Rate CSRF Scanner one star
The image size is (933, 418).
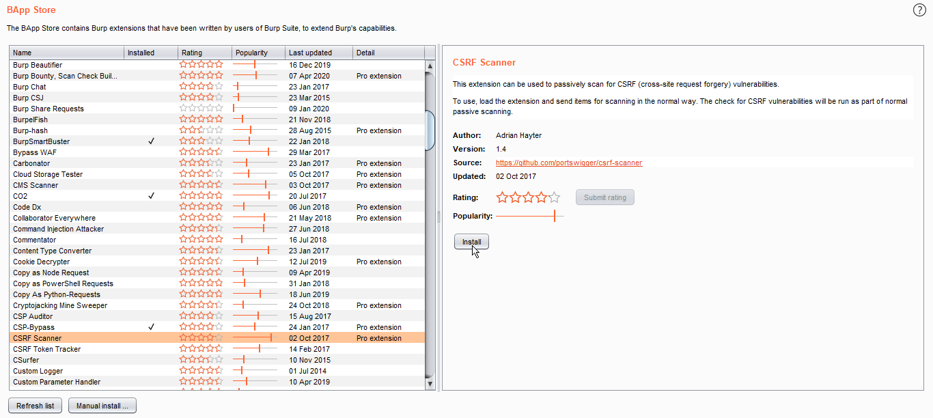point(503,197)
